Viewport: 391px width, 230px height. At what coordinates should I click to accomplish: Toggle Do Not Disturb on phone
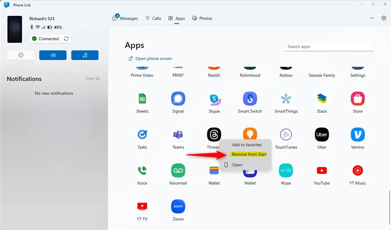point(21,55)
